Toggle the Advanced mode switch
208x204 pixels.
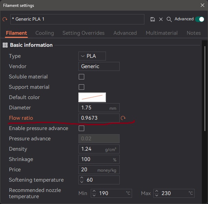pos(199,19)
